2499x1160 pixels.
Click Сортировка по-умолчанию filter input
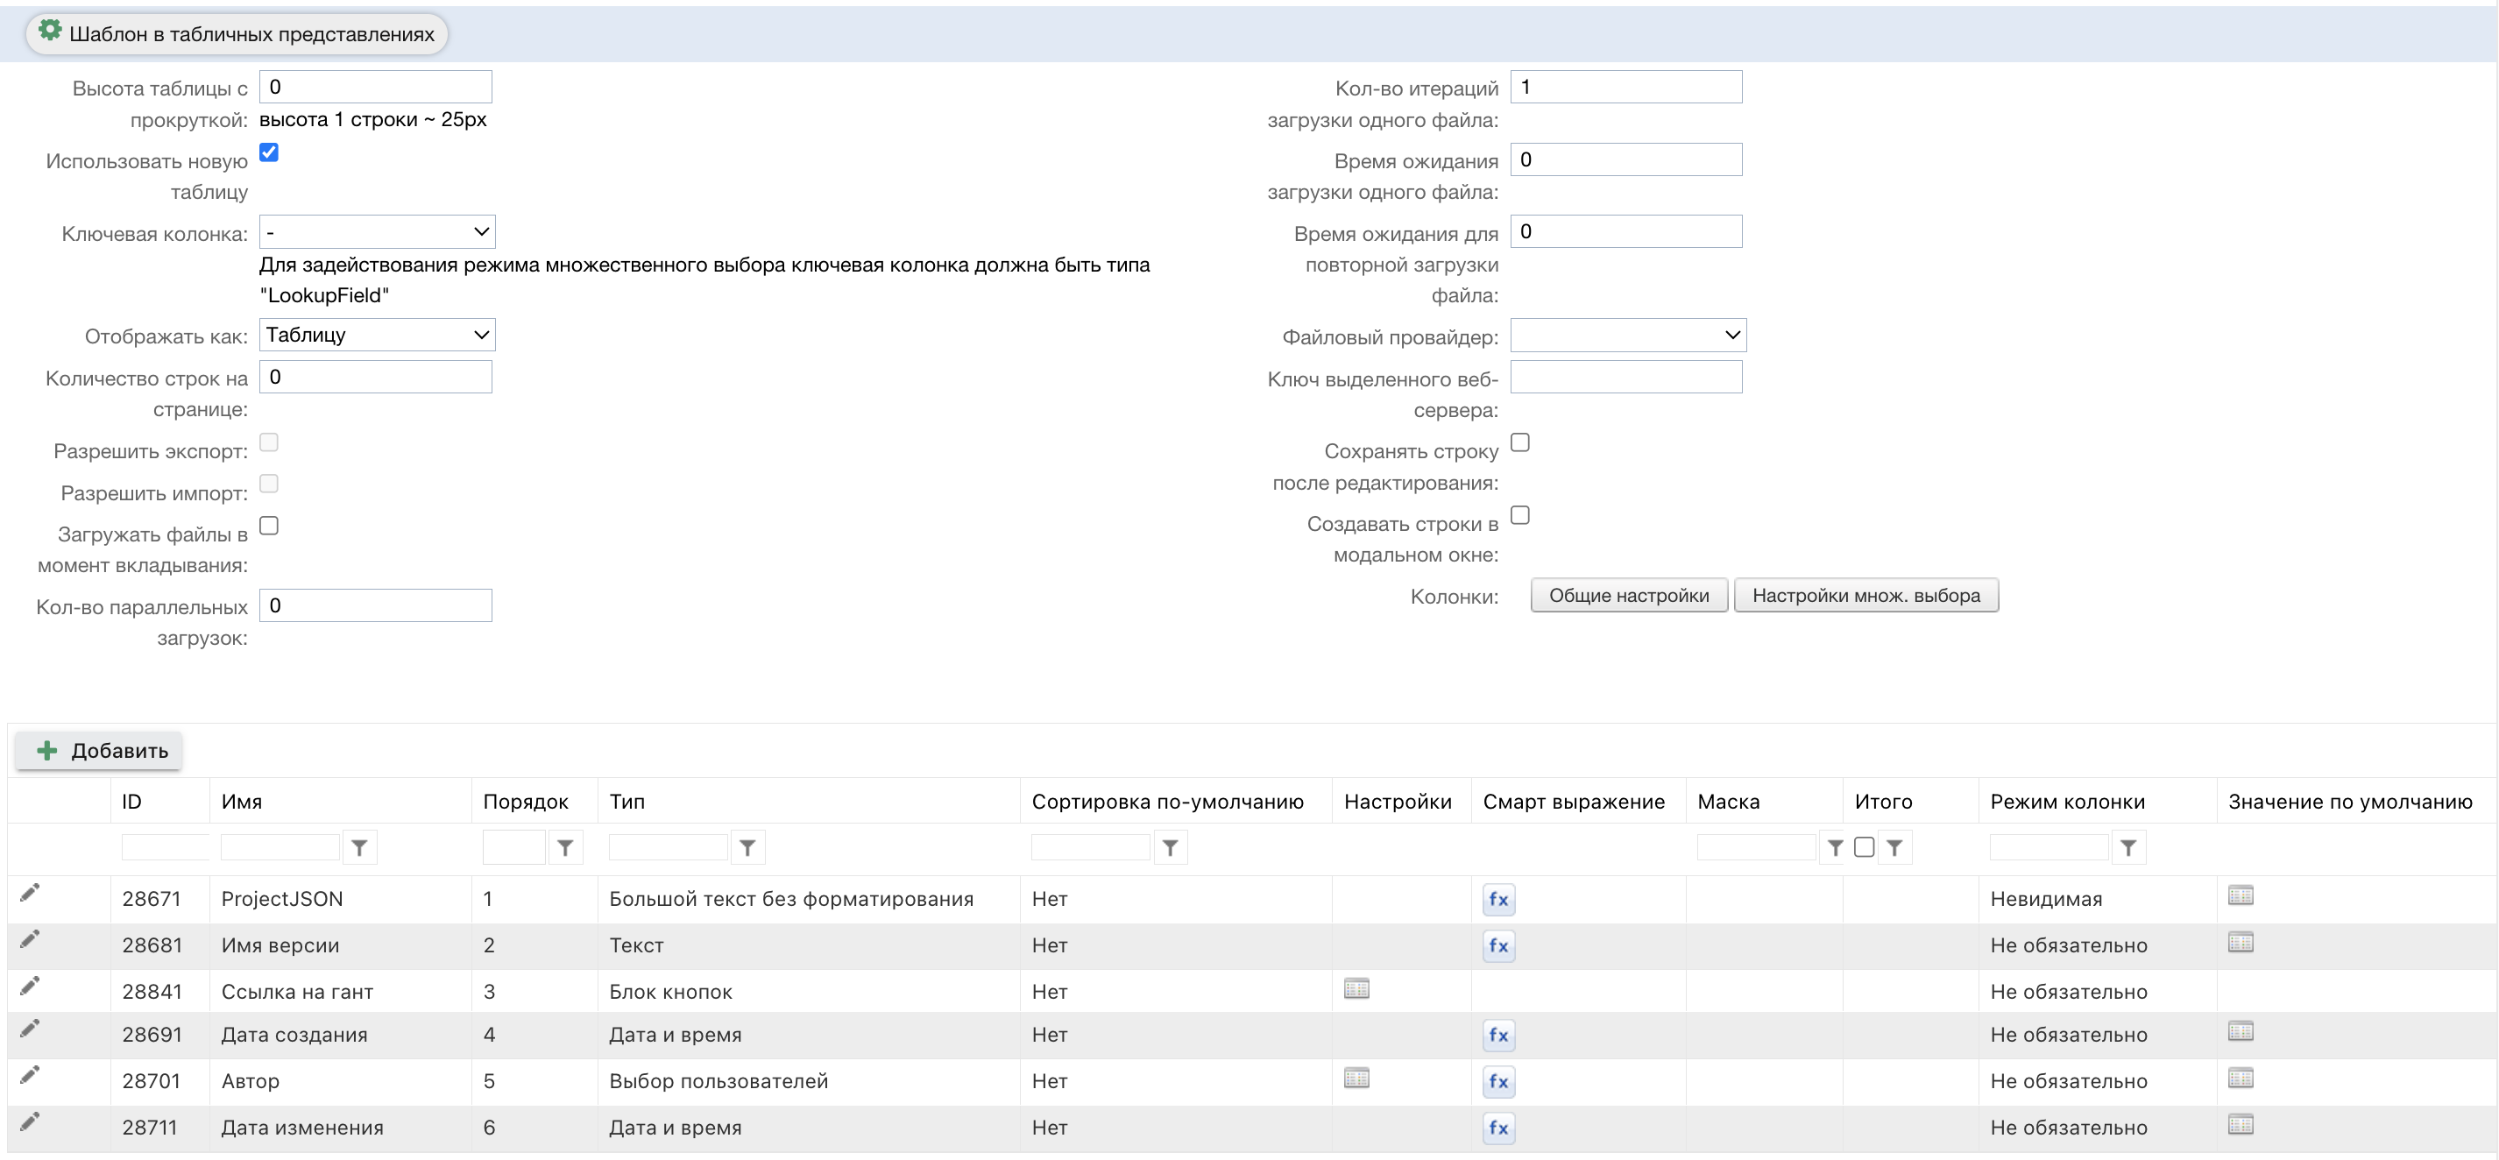[1092, 848]
